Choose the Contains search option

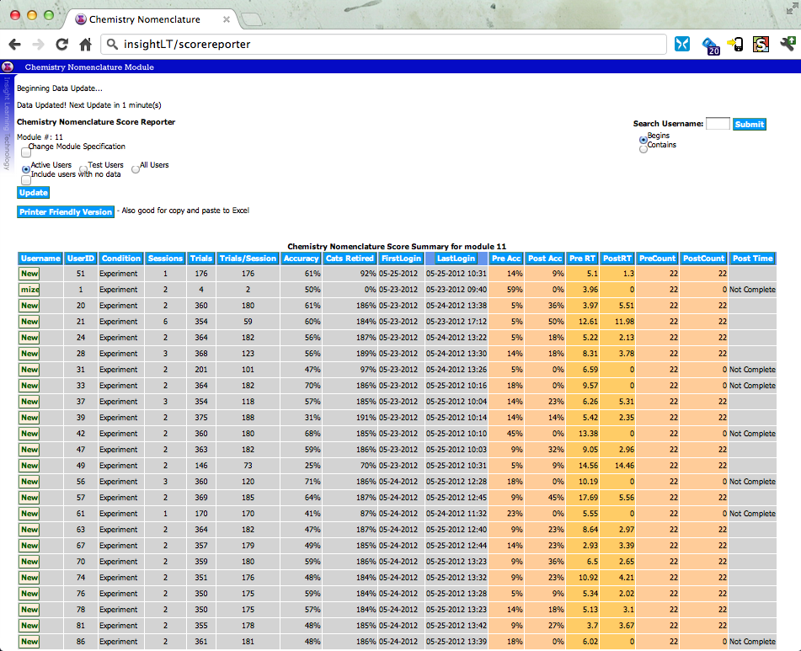643,149
